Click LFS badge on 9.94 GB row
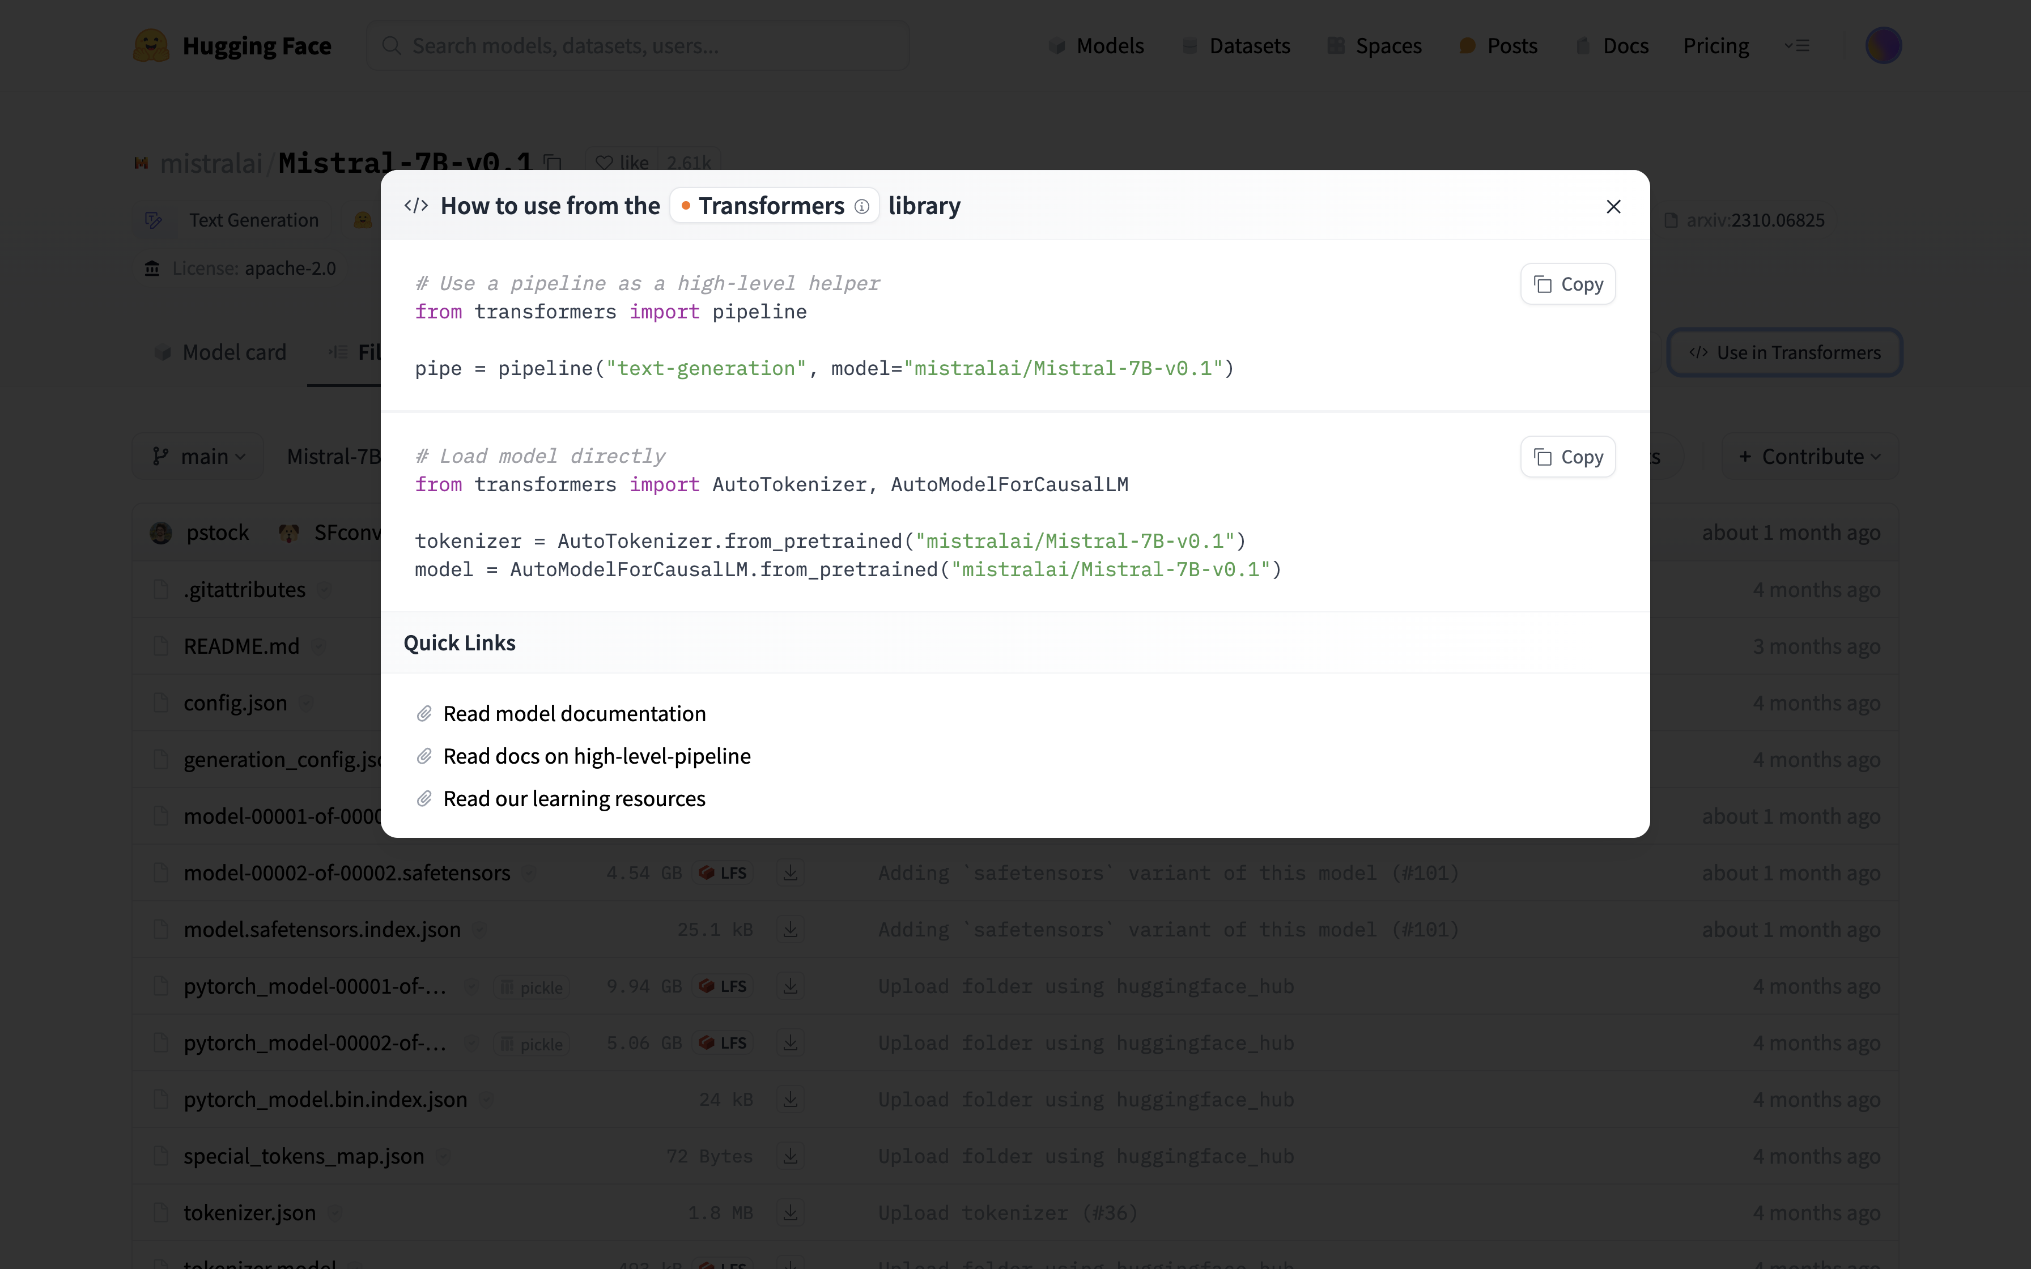 [x=724, y=986]
